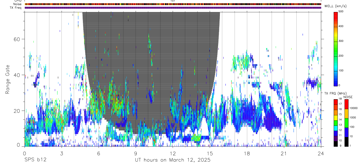The height and width of the screenshot is (166, 361).
Task: Click the '21' hour tick on the UT axis
Action: [x=284, y=153]
